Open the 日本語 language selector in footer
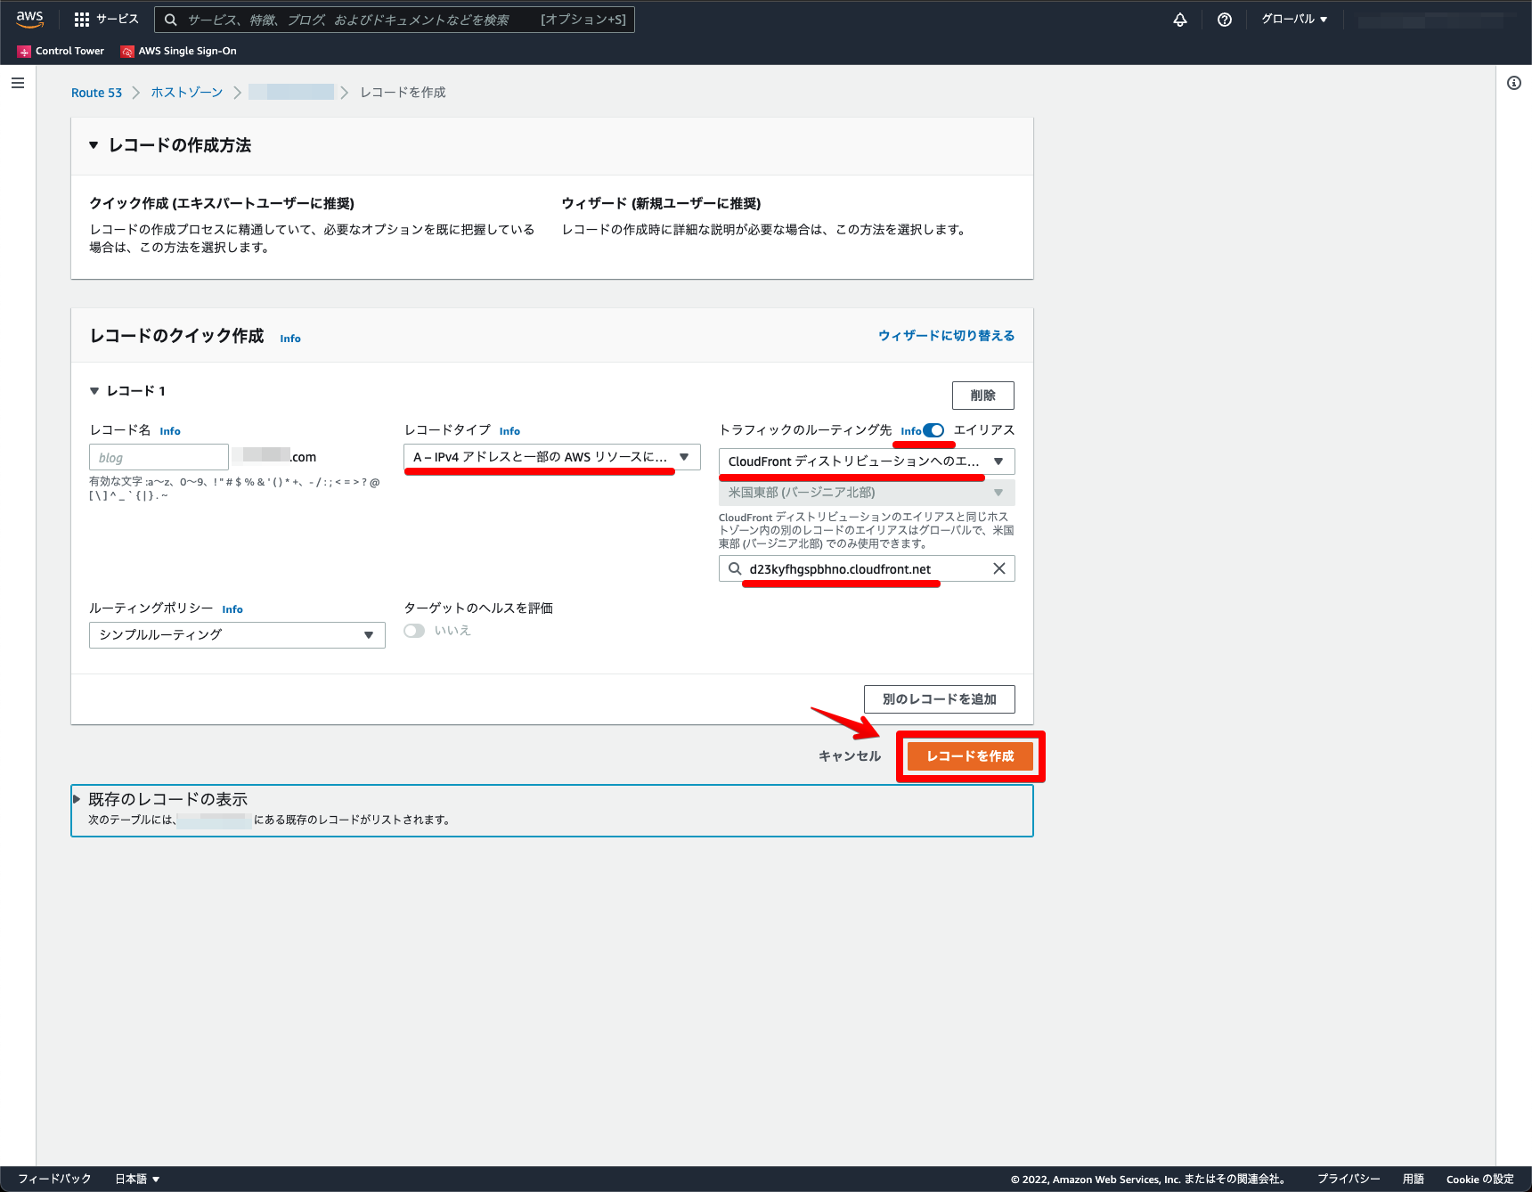This screenshot has width=1532, height=1192. (x=137, y=1179)
